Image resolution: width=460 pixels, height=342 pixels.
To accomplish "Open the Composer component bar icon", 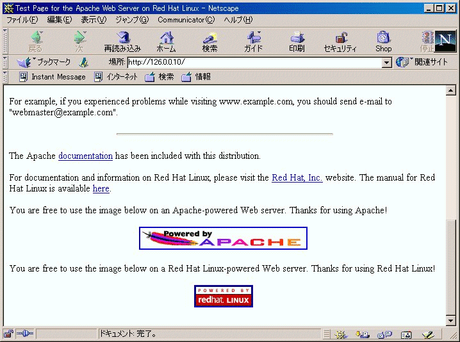I will [x=428, y=334].
